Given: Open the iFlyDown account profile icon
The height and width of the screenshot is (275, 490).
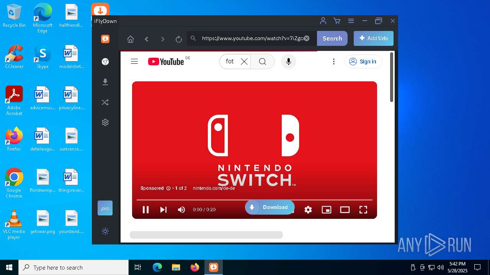Looking at the screenshot, I should pos(323,21).
